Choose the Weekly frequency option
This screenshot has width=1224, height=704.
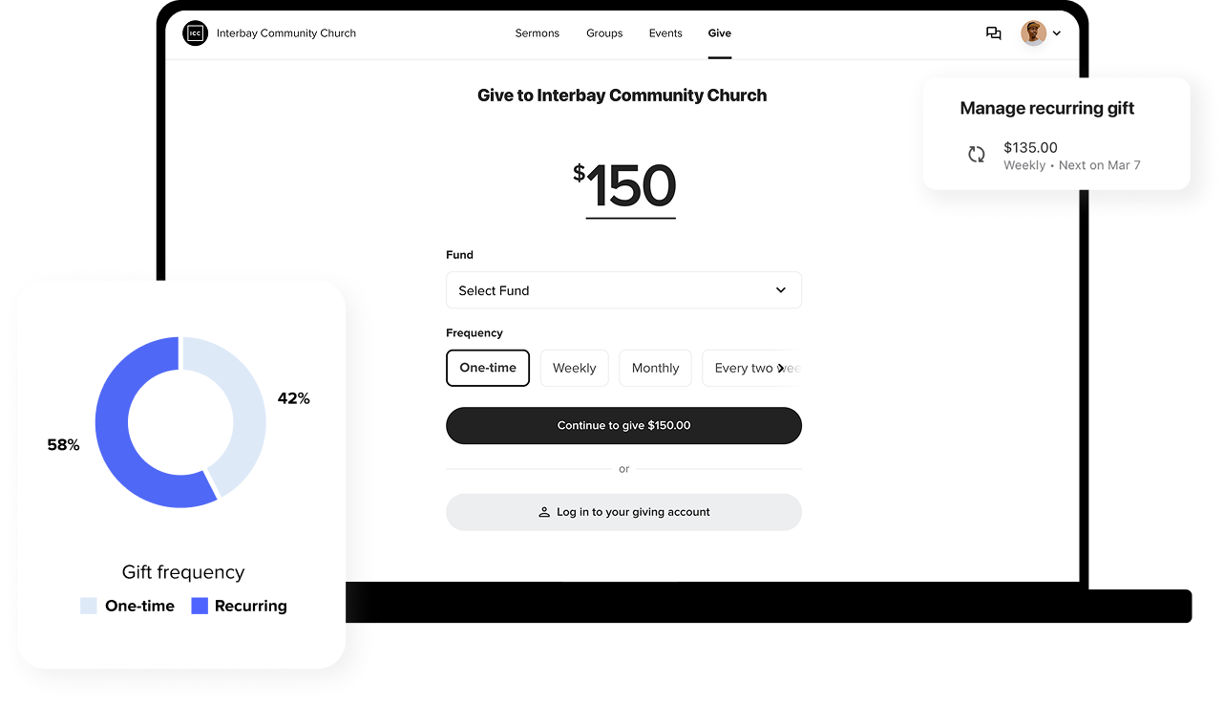(574, 368)
